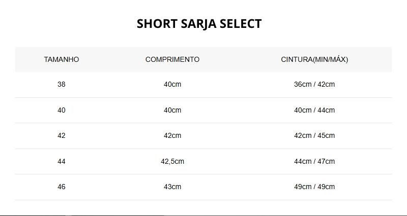Select the 44cm / 47cm waist cell
Image resolution: width=407 pixels, height=216 pixels.
pyautogui.click(x=314, y=161)
